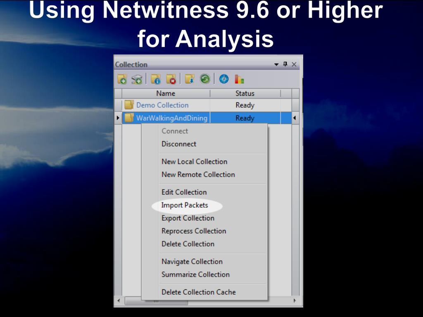Close the Collection panel
Screen dimensions: 423x317
(294, 64)
